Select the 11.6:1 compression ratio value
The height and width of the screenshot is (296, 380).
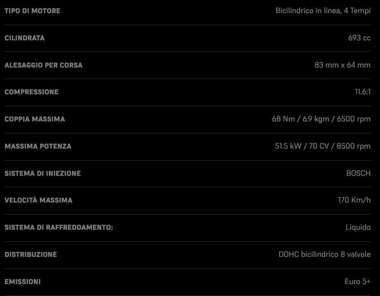coord(362,92)
